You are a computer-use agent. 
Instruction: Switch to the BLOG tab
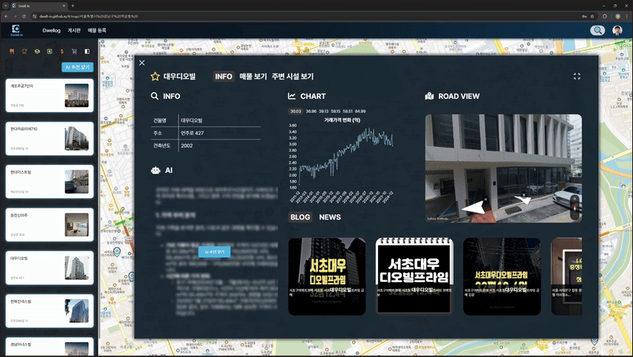click(301, 217)
